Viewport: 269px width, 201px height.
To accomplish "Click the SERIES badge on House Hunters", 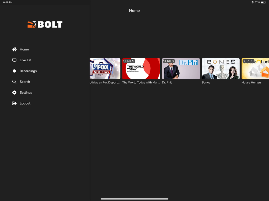I will click(x=248, y=61).
